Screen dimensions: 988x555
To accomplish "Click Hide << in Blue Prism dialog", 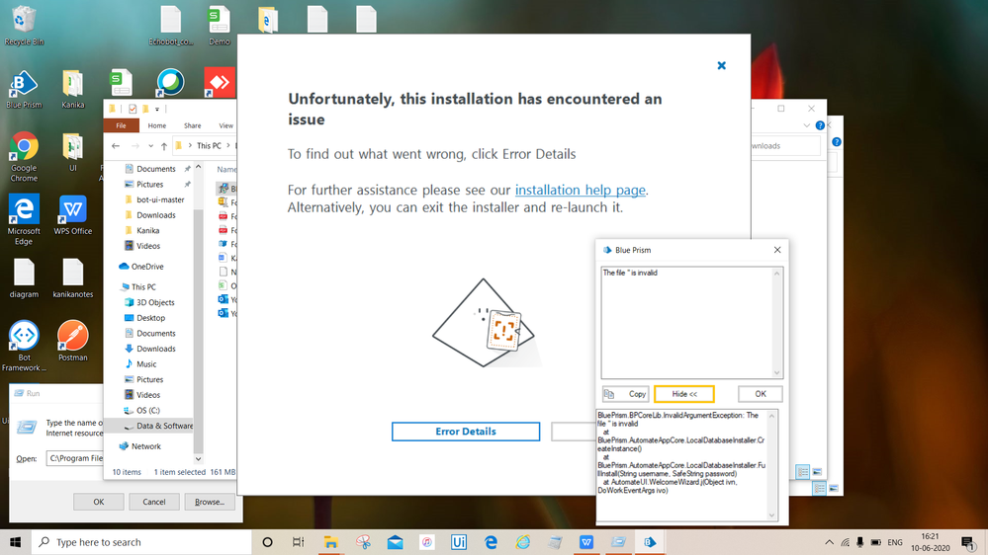I will [684, 394].
